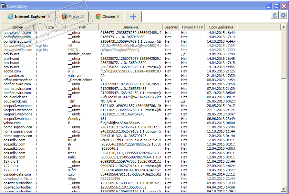Click the value cell 131

pos(103,119)
